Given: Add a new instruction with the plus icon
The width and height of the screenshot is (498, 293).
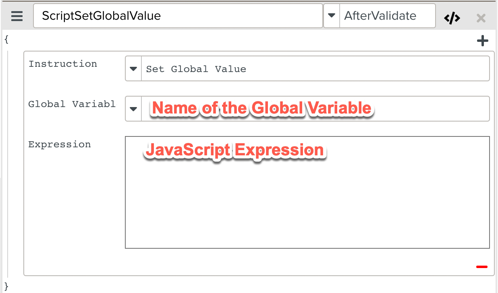Looking at the screenshot, I should [x=482, y=40].
